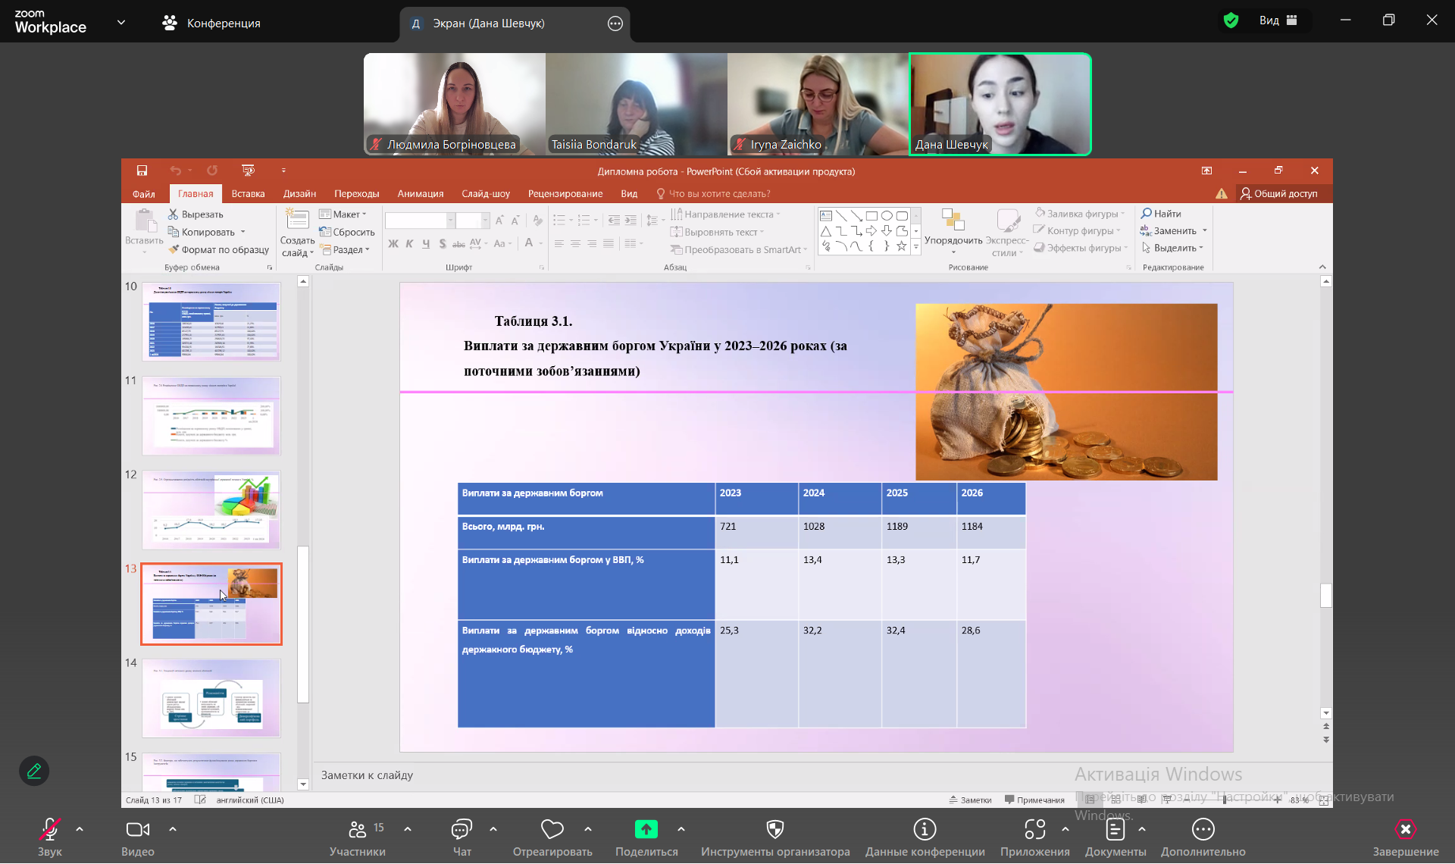1455x864 pixels.
Task: Open the Animation (Анимация) ribbon tab
Action: pyautogui.click(x=420, y=194)
